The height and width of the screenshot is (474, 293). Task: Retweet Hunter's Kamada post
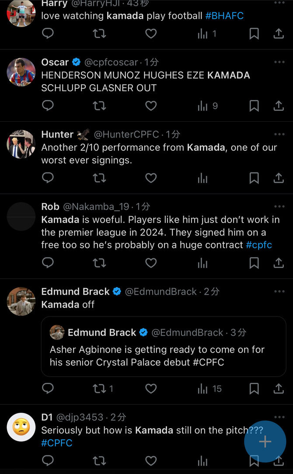click(x=100, y=178)
